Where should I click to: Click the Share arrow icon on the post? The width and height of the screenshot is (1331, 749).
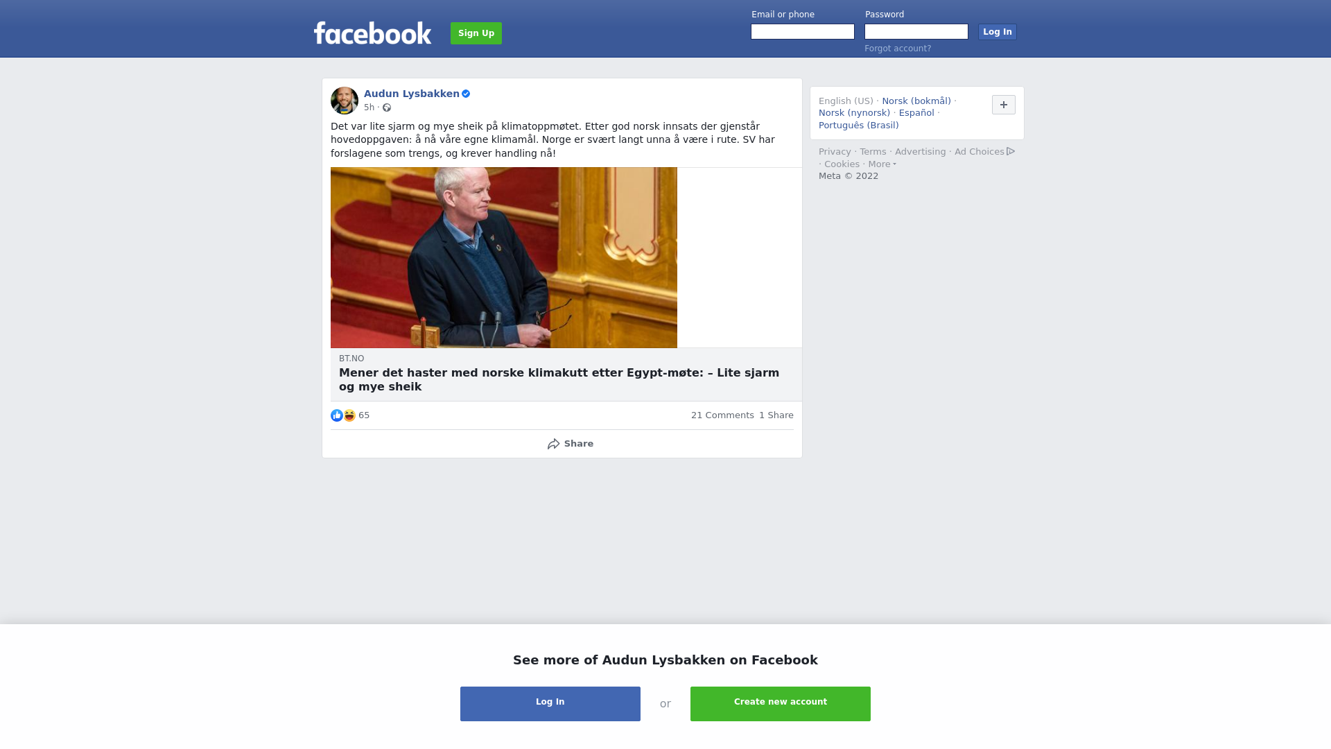pos(553,444)
